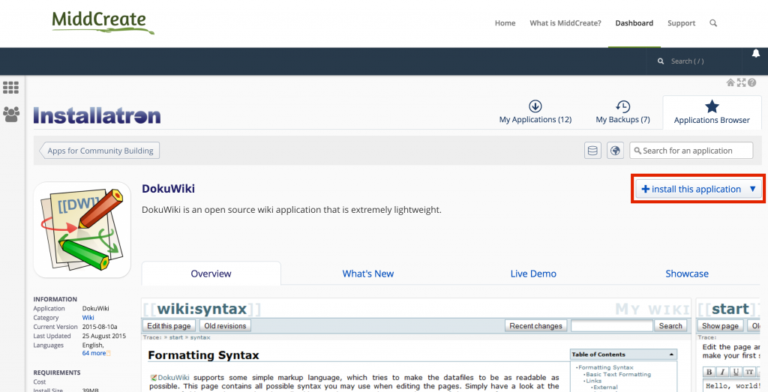Image resolution: width=768 pixels, height=392 pixels.
Task: Click the DokuWiki pencils app icon
Action: [x=82, y=229]
